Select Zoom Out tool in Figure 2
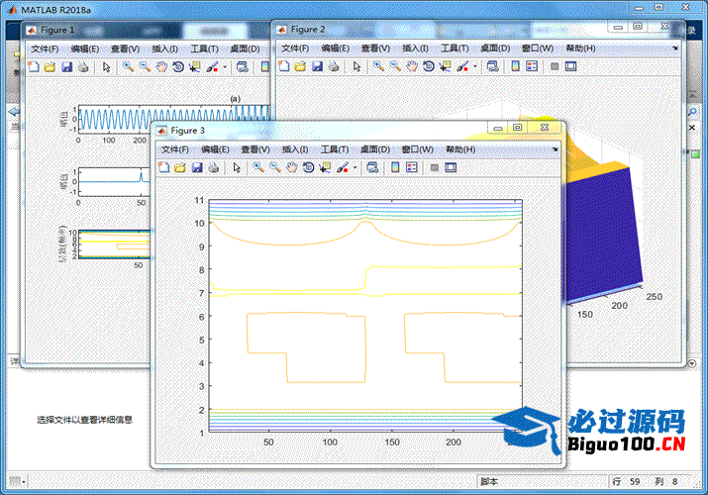This screenshot has height=495, width=708. 395,66
